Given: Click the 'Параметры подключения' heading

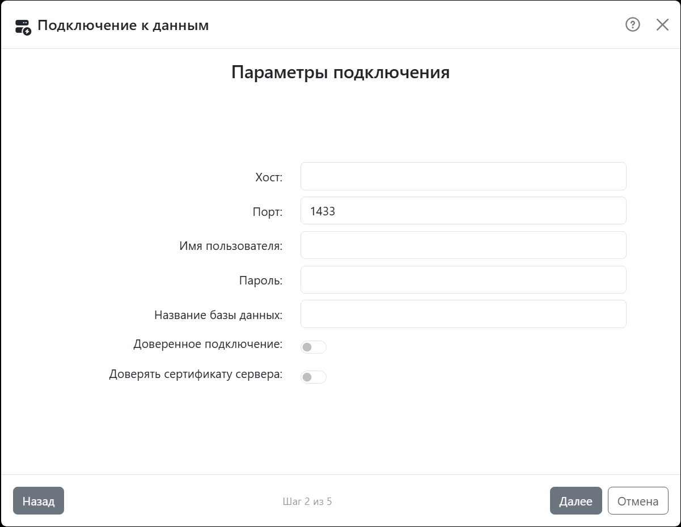Looking at the screenshot, I should click(340, 73).
